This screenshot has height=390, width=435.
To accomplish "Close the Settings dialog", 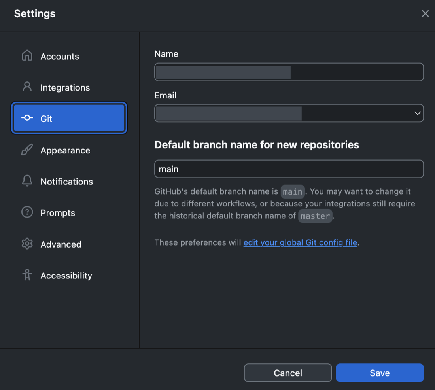I will [x=425, y=13].
